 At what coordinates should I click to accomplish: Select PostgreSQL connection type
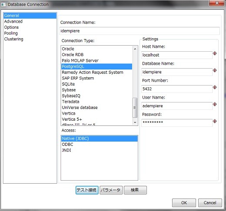coord(96,66)
